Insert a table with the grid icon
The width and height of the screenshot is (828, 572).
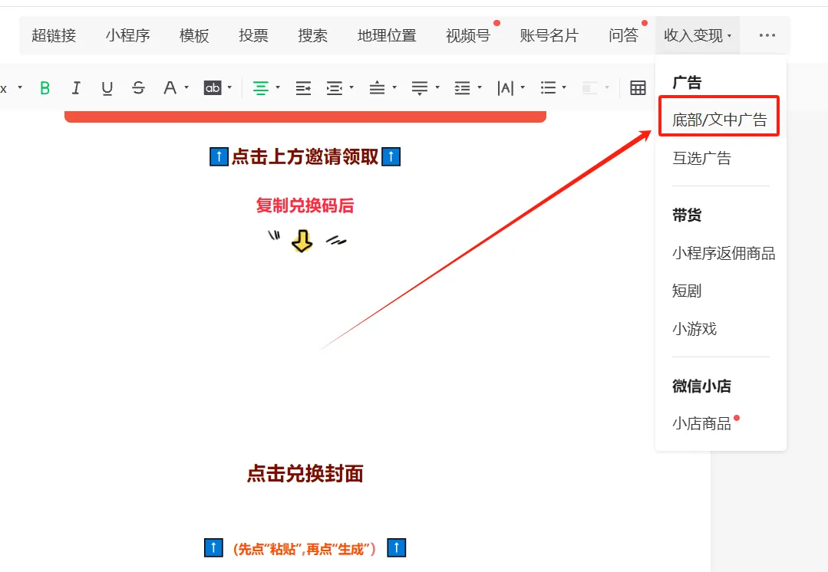638,87
